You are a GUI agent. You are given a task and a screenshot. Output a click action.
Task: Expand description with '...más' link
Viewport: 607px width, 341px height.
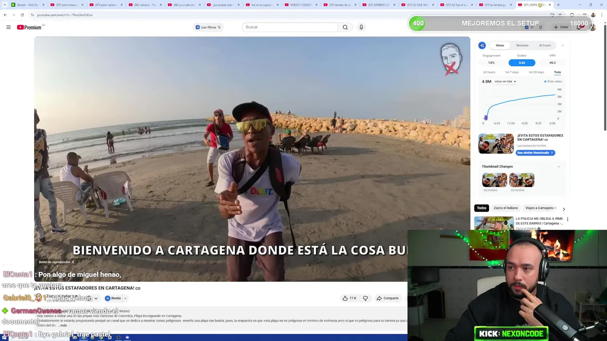tap(63, 325)
